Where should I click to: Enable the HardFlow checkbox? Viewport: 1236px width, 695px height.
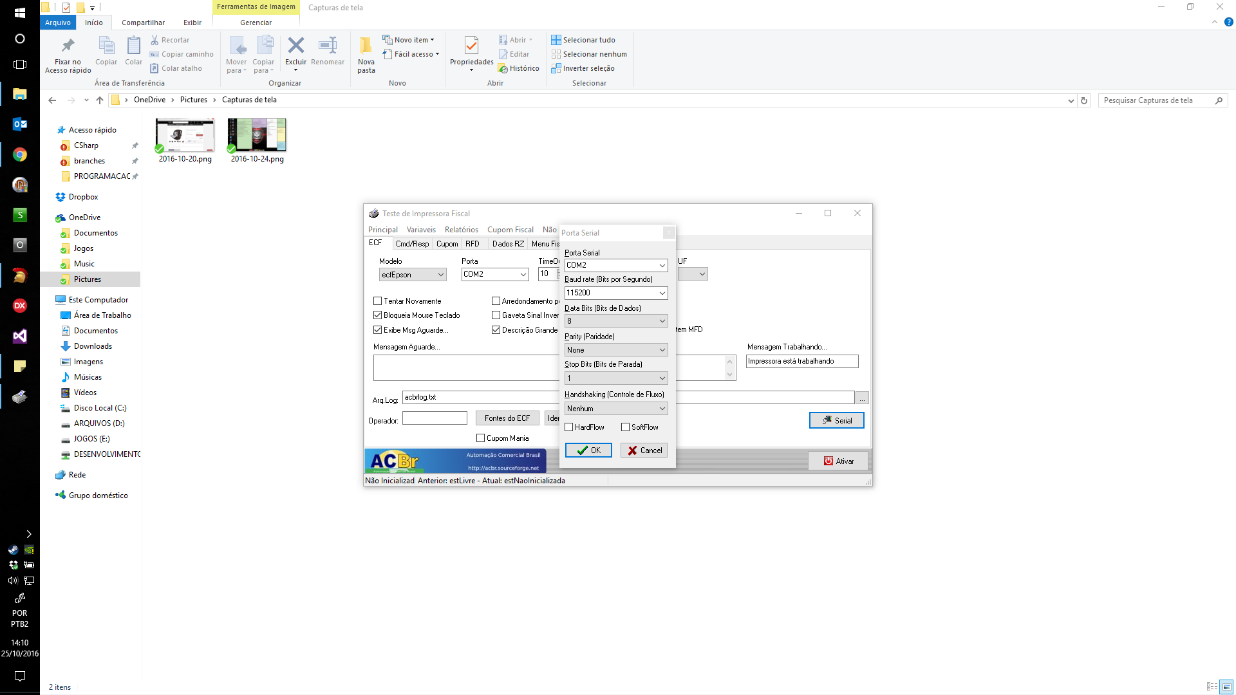(569, 427)
